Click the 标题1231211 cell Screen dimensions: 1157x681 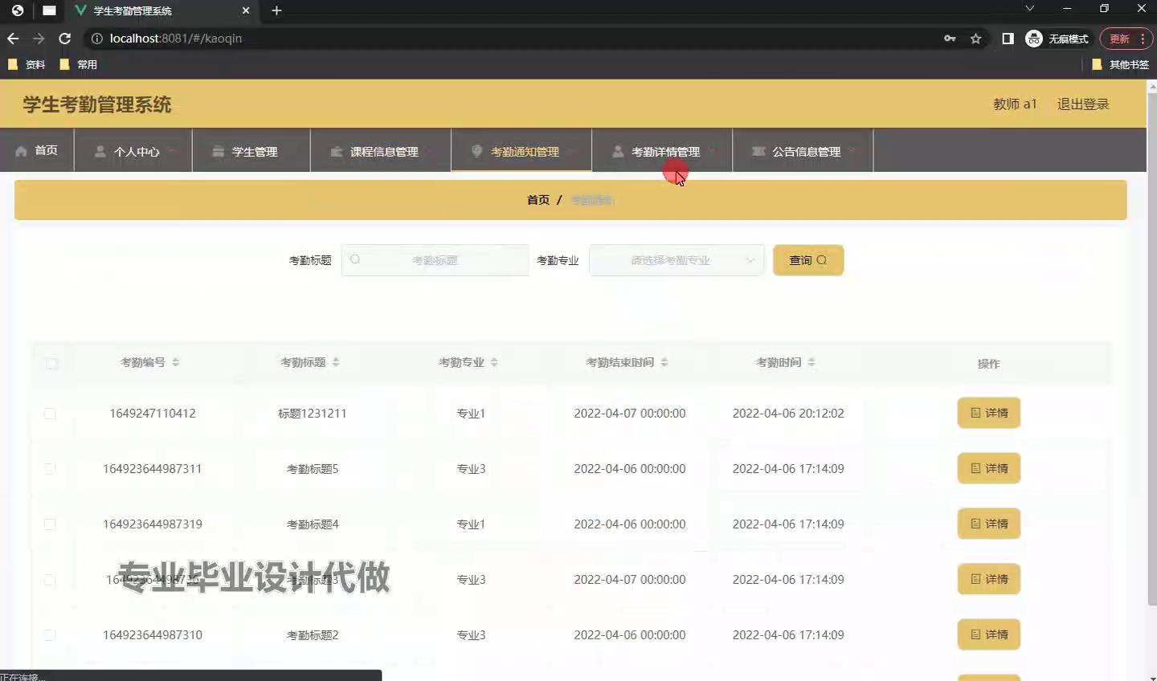[312, 414]
